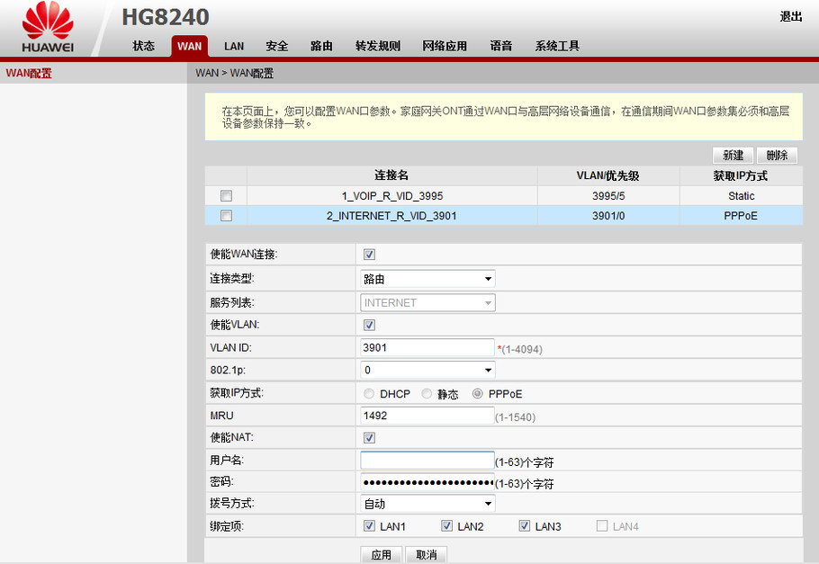Click the 3995/5 VLAN cell

pyautogui.click(x=608, y=196)
